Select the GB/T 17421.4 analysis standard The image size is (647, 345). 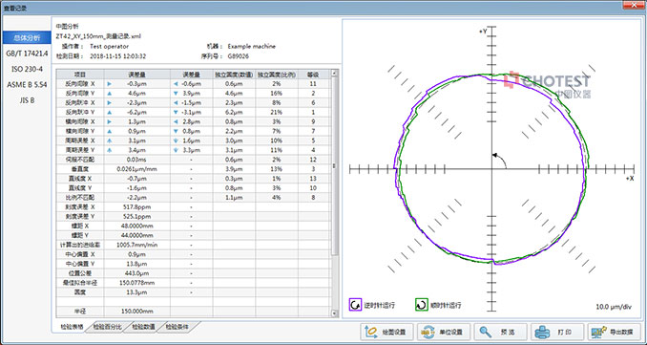[27, 54]
